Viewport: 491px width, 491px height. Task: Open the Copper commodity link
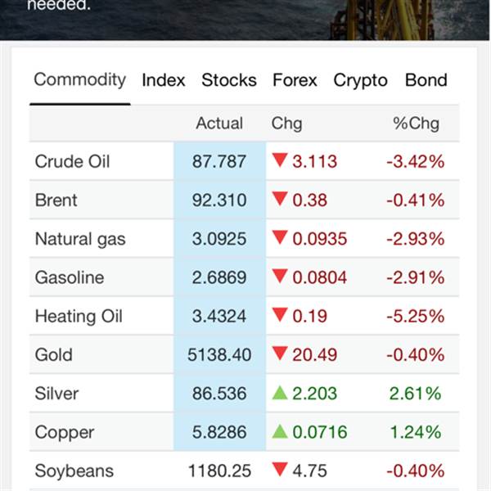65,433
